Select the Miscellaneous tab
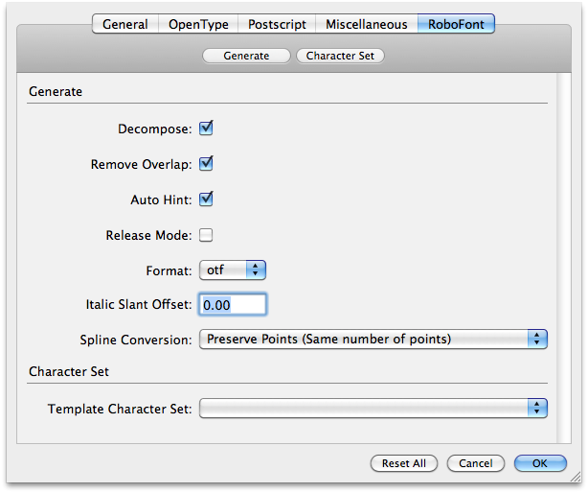588x493 pixels. 367,24
